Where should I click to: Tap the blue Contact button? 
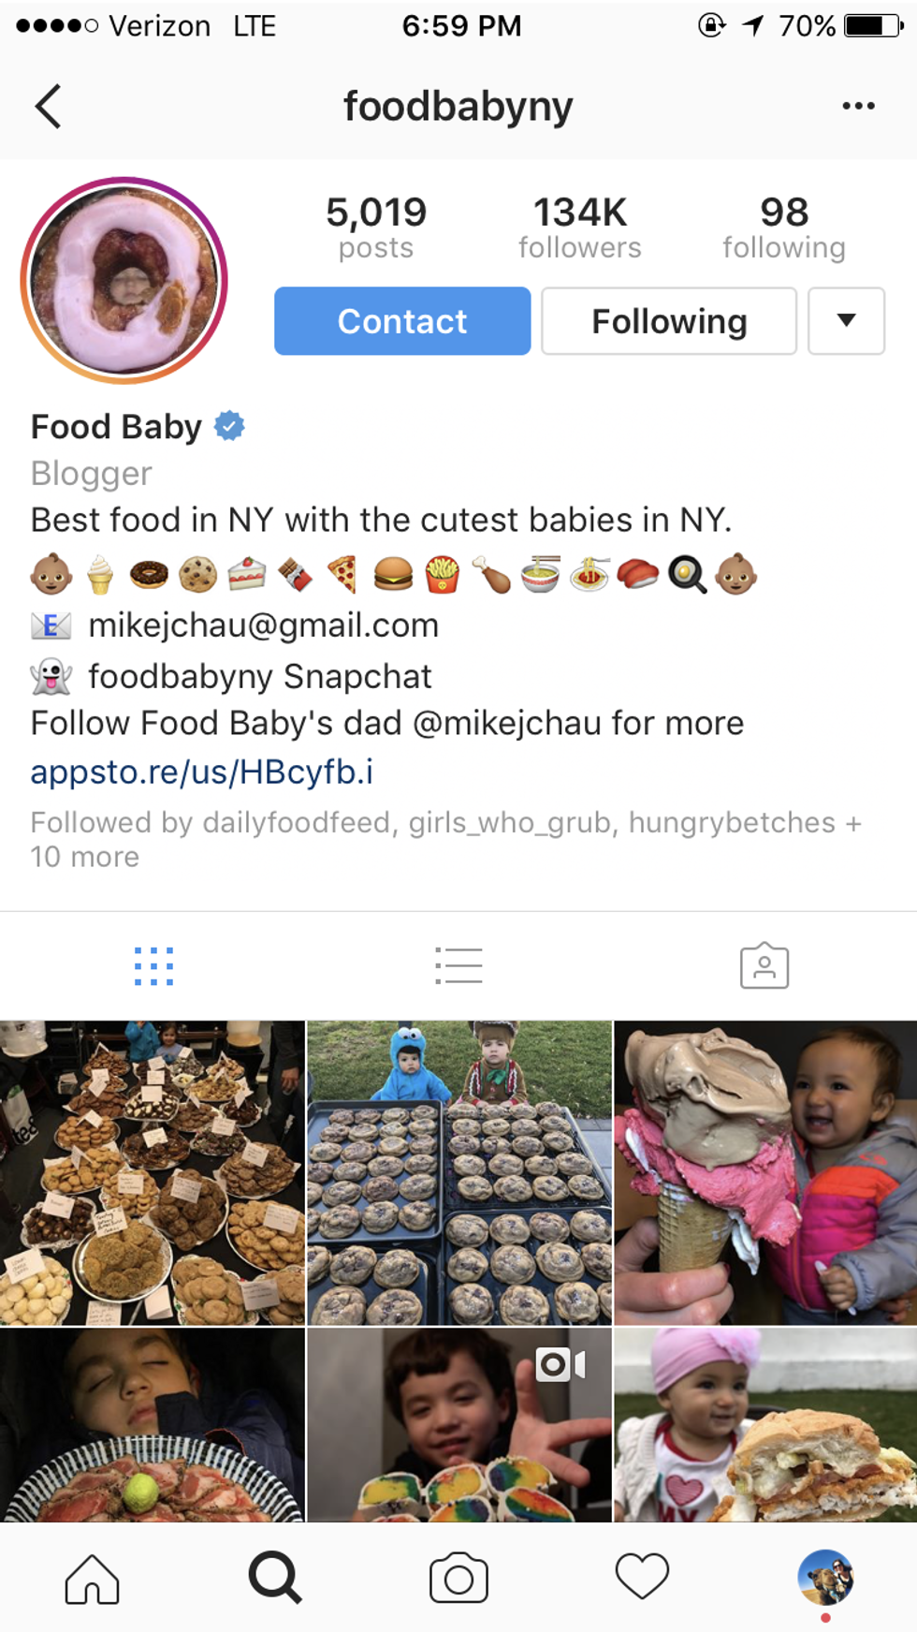402,321
